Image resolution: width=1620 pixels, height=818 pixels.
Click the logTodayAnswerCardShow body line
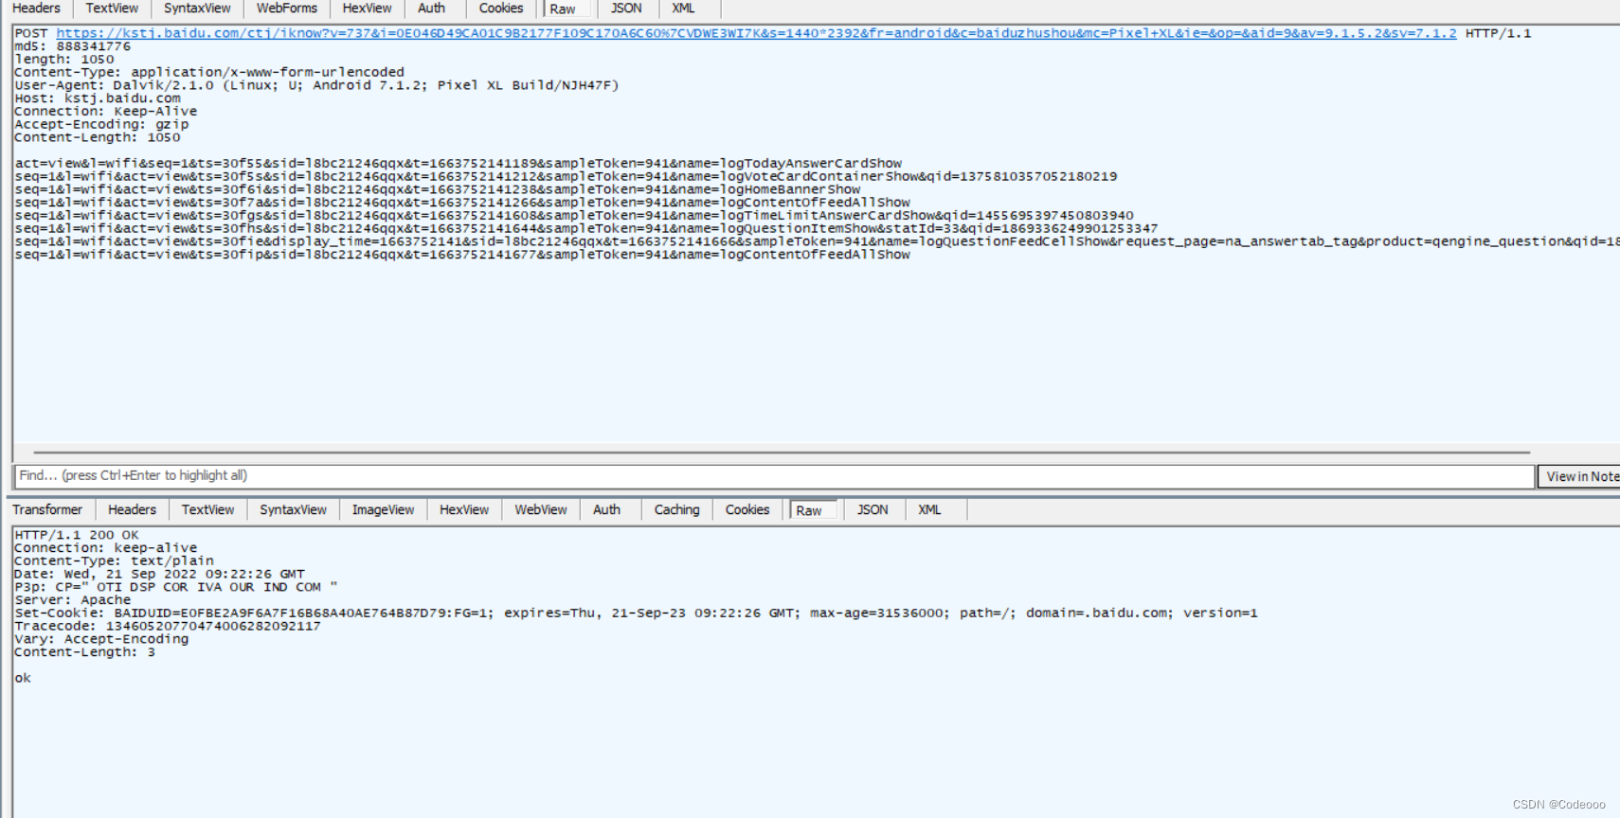pos(459,164)
